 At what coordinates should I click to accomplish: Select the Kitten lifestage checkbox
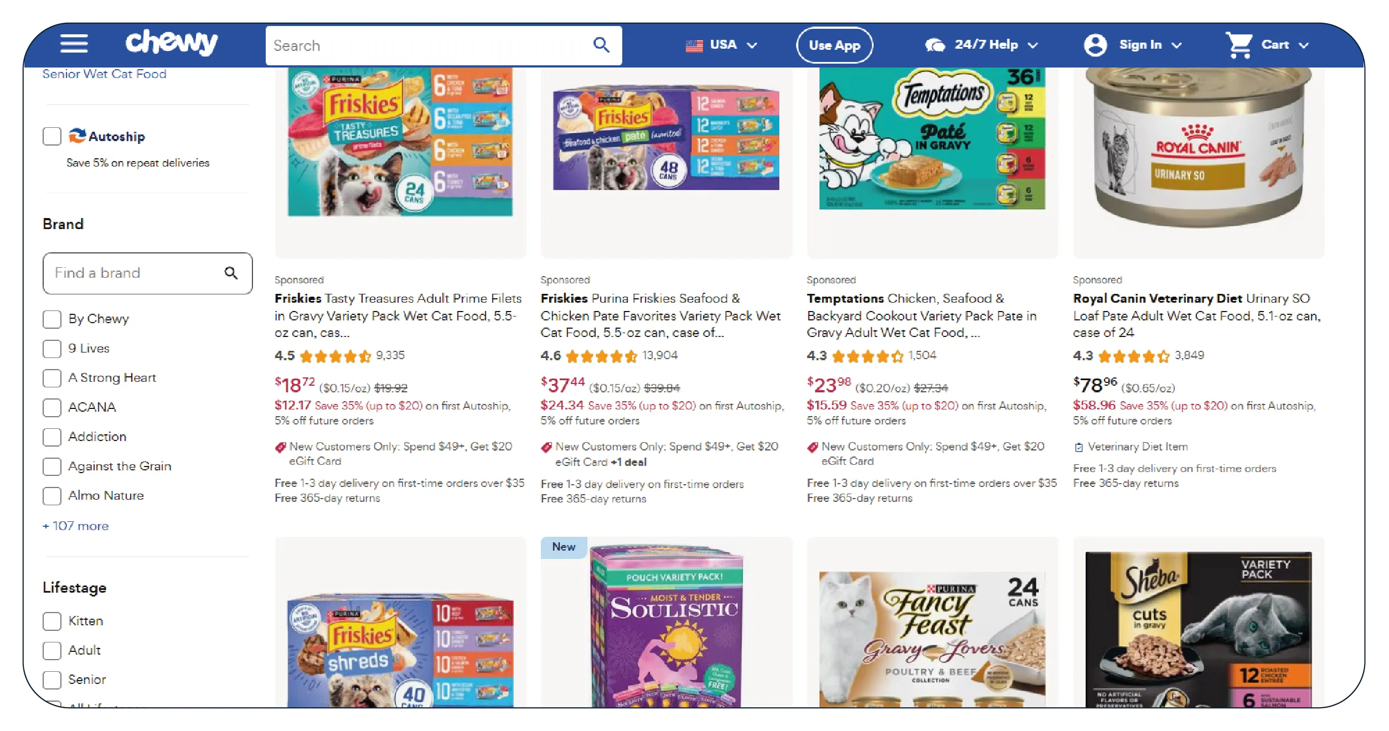click(52, 621)
